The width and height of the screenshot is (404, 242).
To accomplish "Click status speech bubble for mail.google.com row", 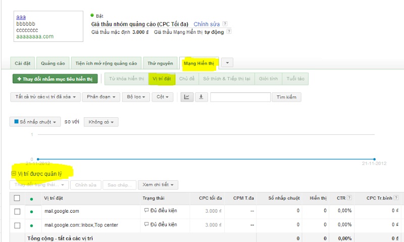I will (146, 210).
